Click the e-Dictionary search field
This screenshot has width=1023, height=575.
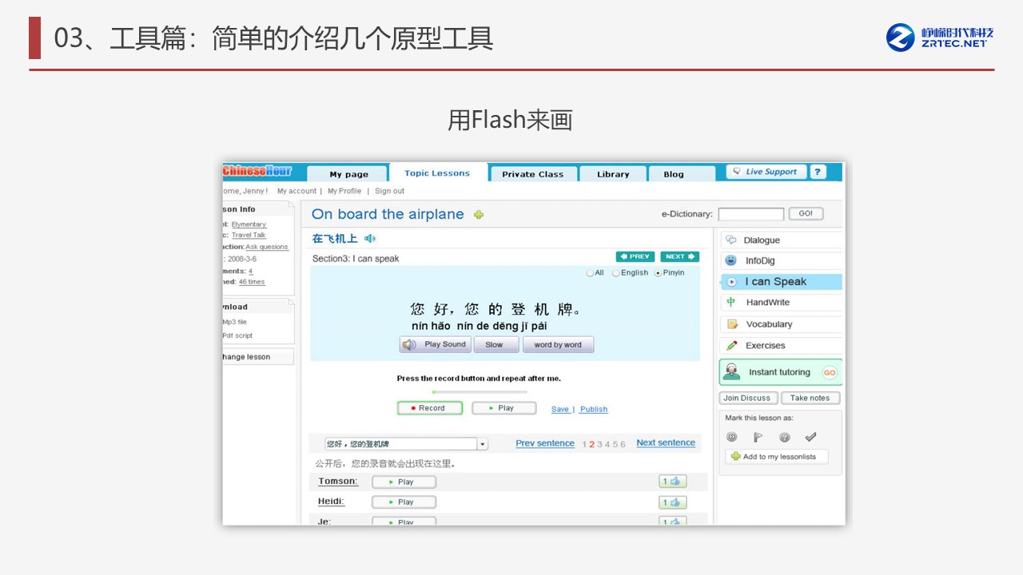[x=750, y=214]
